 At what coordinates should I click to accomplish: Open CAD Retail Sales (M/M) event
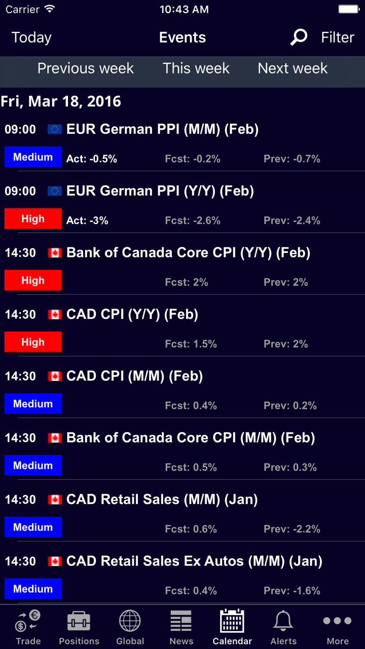coord(162,499)
